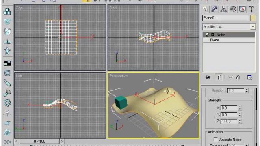Screen dimensions: 260x146
Task: Click the time slider right arrow
Action: [62, 141]
